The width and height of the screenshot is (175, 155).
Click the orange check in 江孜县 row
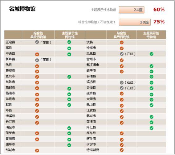[x=122, y=111]
